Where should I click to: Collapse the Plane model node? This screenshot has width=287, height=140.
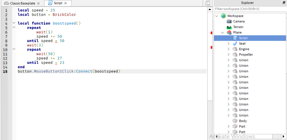(x=223, y=33)
